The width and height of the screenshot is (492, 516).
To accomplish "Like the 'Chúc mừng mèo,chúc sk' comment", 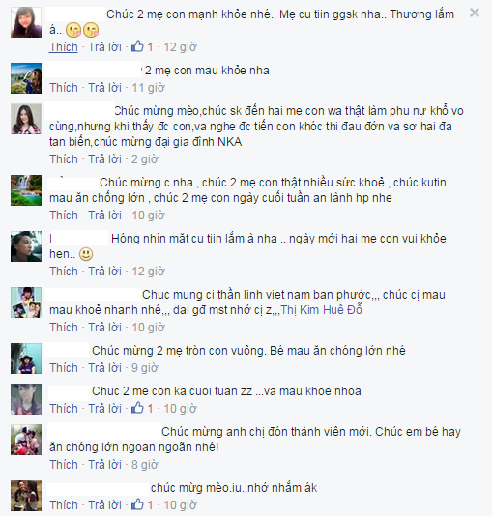I will [64, 158].
